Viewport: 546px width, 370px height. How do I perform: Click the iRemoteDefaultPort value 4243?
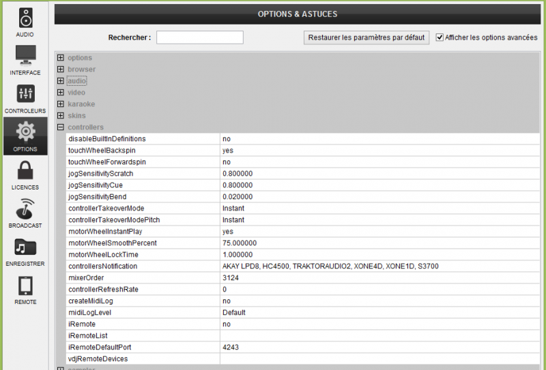click(x=231, y=348)
